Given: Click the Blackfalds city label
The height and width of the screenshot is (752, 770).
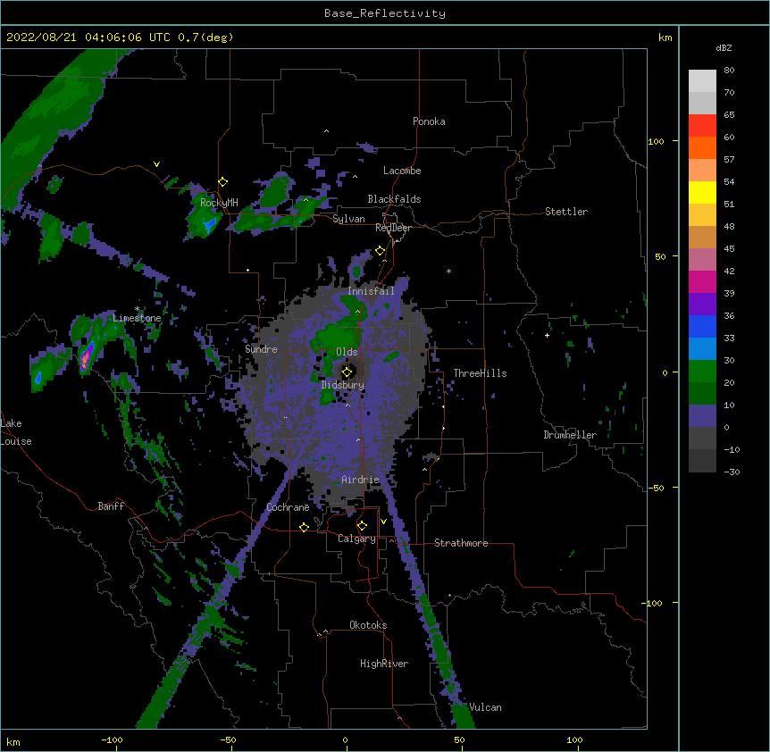Looking at the screenshot, I should tap(394, 199).
